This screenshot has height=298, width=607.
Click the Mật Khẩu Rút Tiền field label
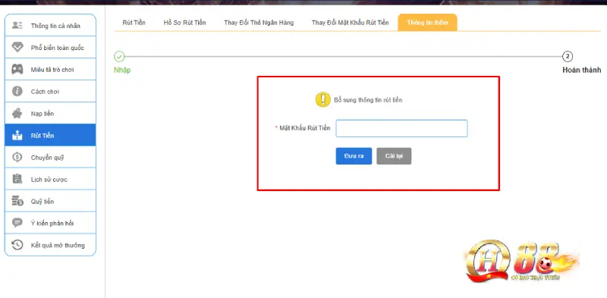point(305,128)
